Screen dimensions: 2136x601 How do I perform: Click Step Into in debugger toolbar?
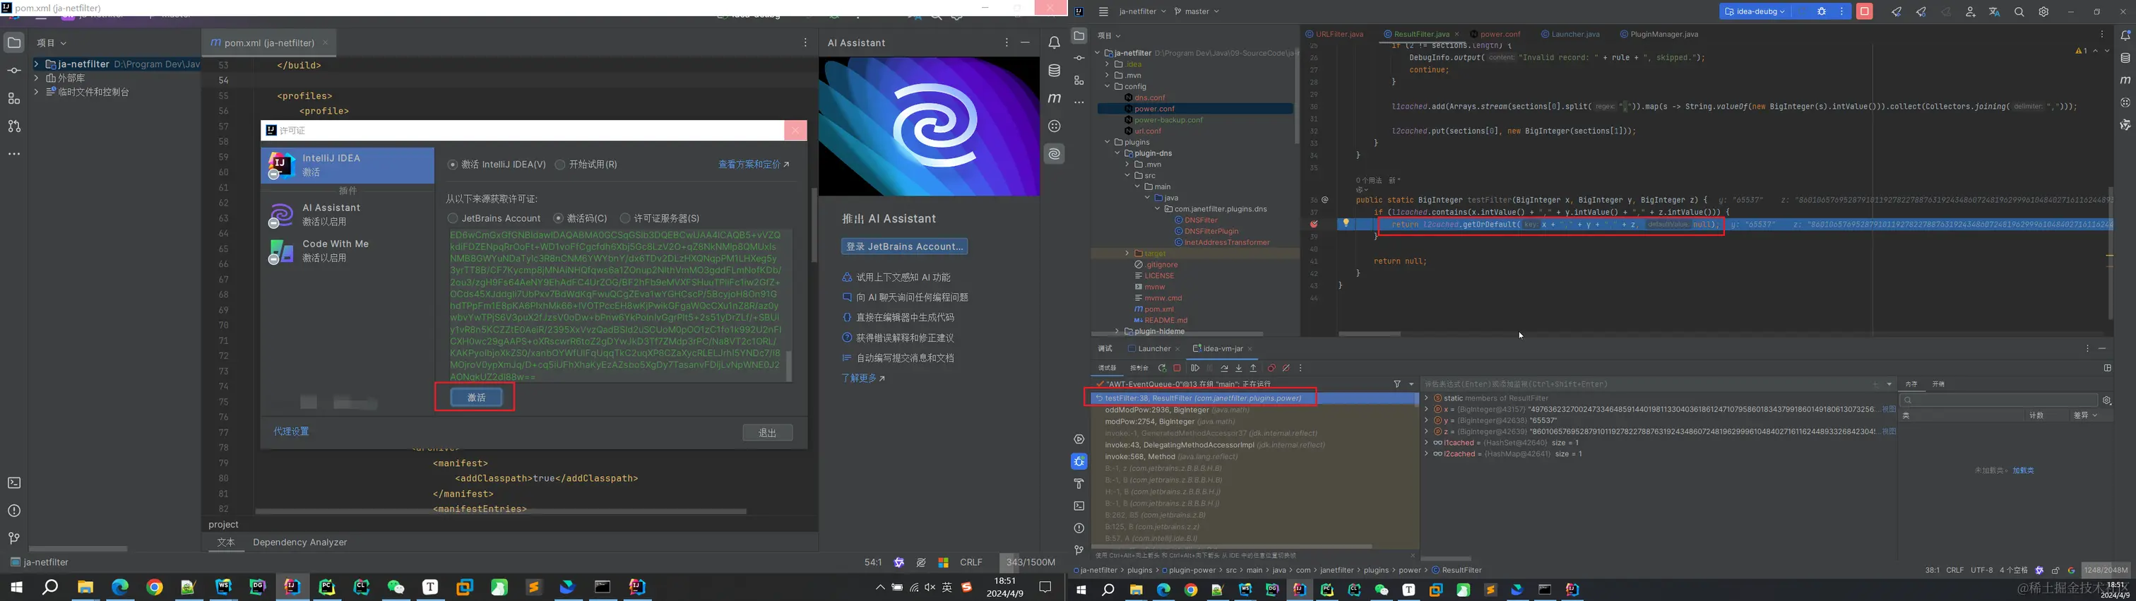1240,368
